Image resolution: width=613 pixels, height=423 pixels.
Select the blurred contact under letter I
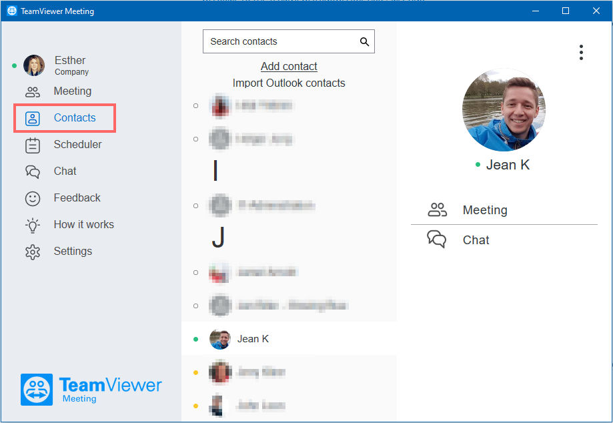click(289, 205)
